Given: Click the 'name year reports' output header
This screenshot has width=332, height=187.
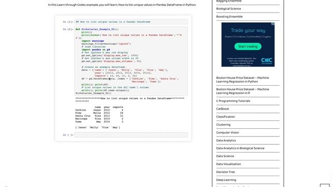Looking at the screenshot, I should [x=109, y=107].
